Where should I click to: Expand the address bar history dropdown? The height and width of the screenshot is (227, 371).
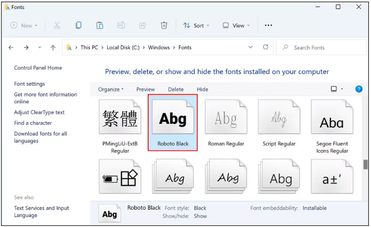tap(250, 47)
